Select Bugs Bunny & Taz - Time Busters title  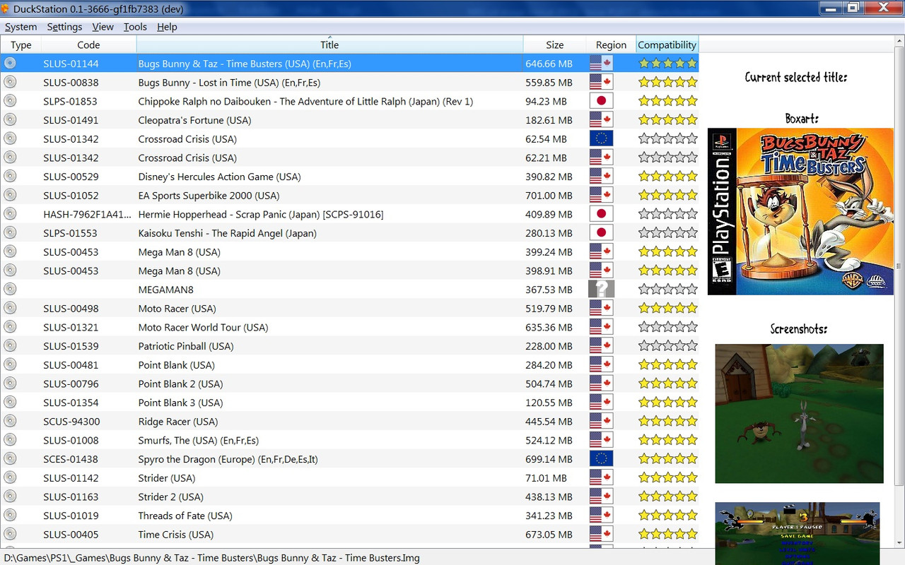click(245, 64)
